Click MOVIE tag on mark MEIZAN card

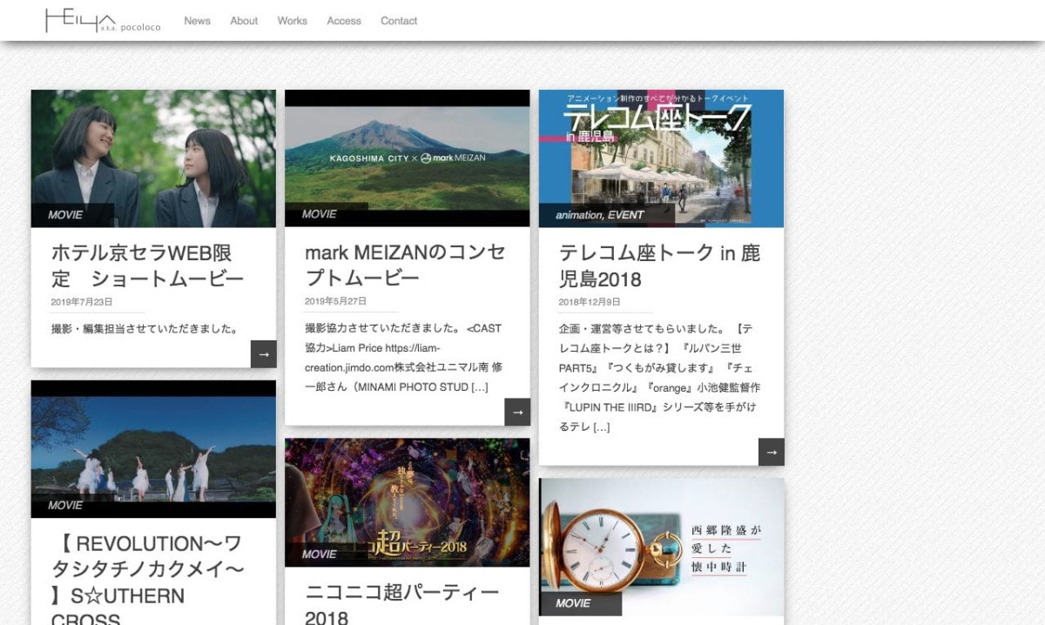coord(320,214)
